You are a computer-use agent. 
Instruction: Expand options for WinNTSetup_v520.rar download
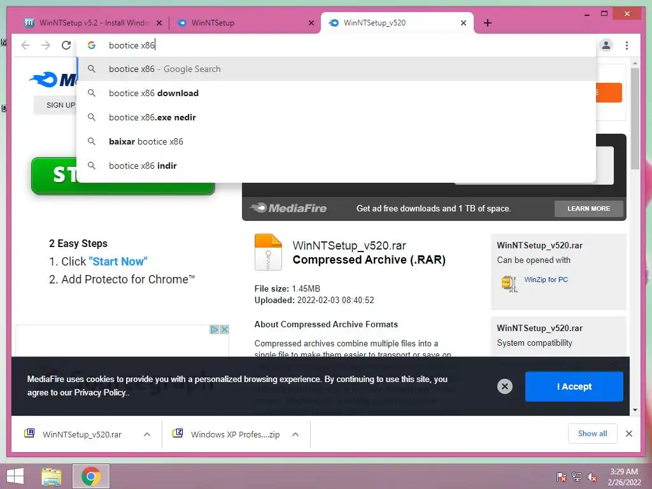[147, 434]
